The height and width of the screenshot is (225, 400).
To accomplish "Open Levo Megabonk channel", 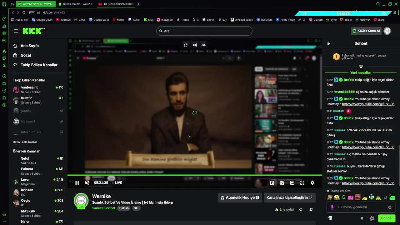I will tap(38, 182).
